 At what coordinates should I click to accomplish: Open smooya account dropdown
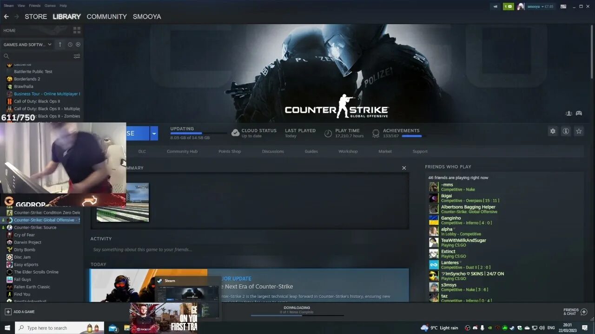tap(535, 6)
